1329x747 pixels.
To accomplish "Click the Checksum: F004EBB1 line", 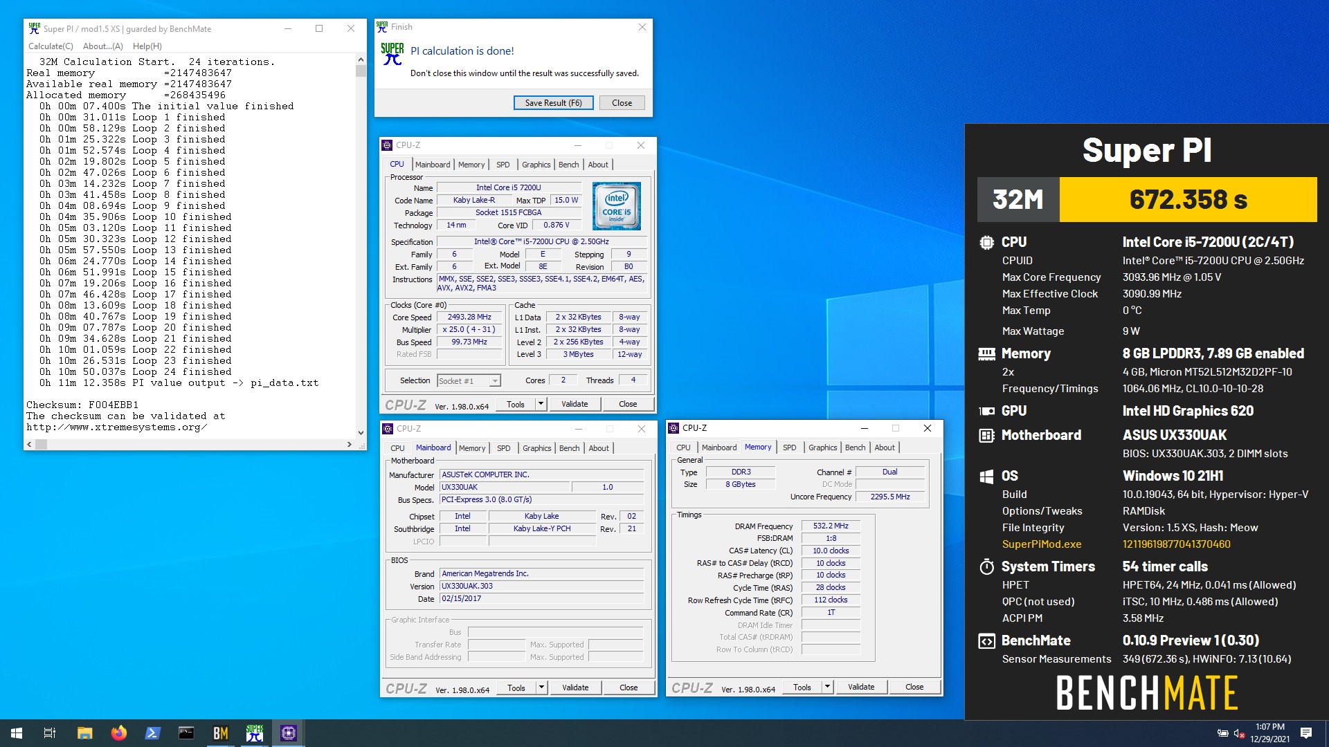I will coord(82,405).
